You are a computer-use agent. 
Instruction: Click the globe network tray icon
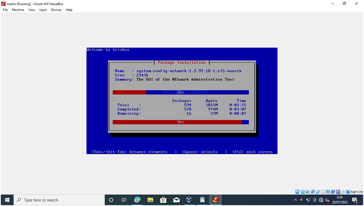click(x=321, y=200)
